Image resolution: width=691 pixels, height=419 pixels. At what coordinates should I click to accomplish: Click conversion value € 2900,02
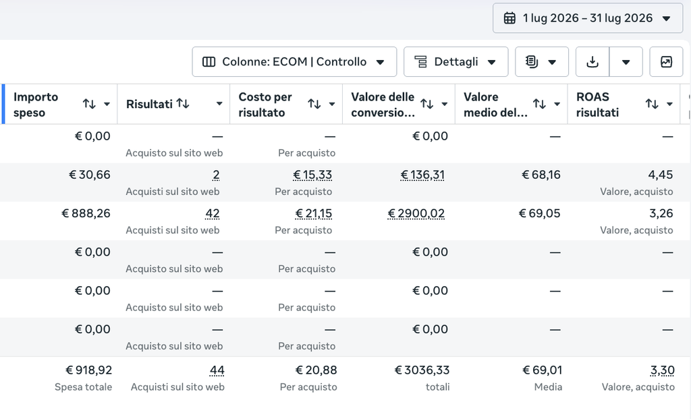(416, 214)
